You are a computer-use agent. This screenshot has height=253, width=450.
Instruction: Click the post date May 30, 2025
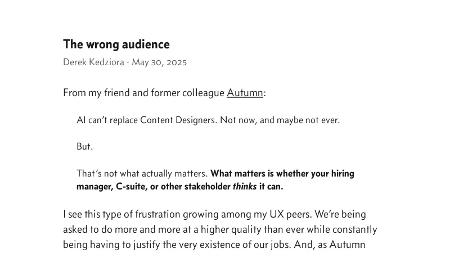159,62
